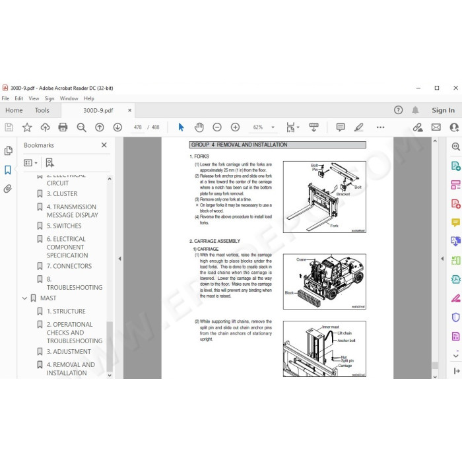Send file by email envelope icon
This screenshot has height=462, width=462.
pyautogui.click(x=436, y=127)
